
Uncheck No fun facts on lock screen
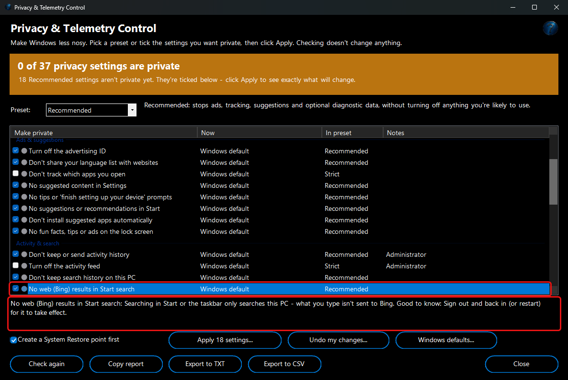[x=16, y=230]
